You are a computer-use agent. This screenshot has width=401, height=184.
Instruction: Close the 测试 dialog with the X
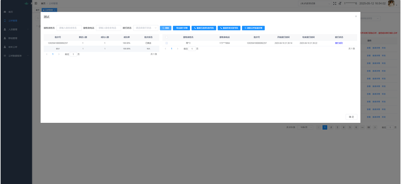356,17
